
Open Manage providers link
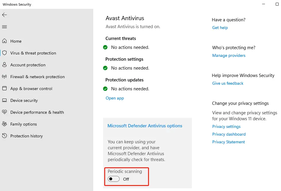pos(229,55)
